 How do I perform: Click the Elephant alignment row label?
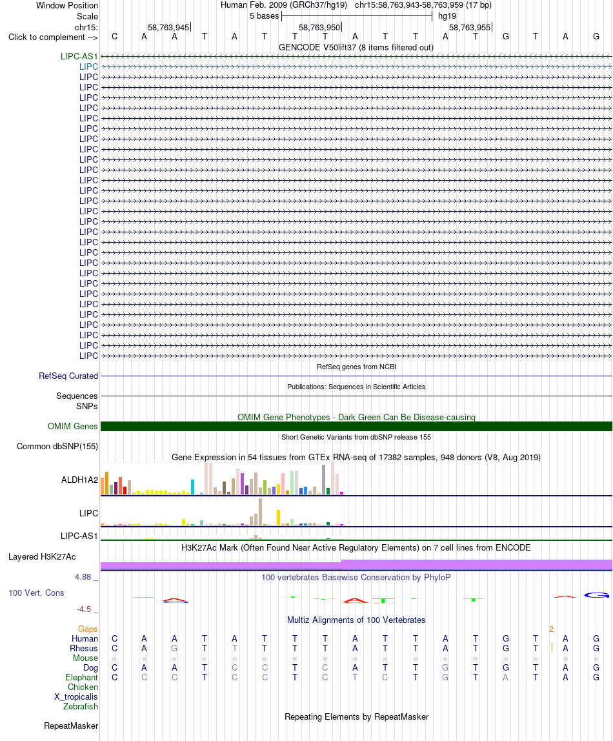[x=82, y=678]
